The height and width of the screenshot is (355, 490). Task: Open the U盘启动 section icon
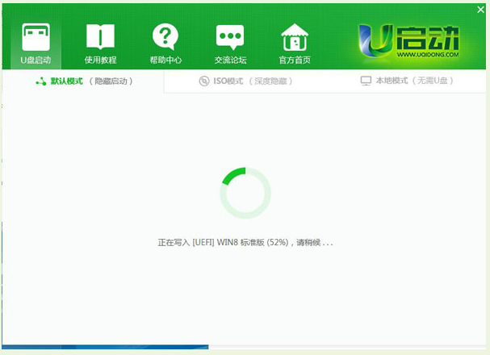click(x=35, y=37)
